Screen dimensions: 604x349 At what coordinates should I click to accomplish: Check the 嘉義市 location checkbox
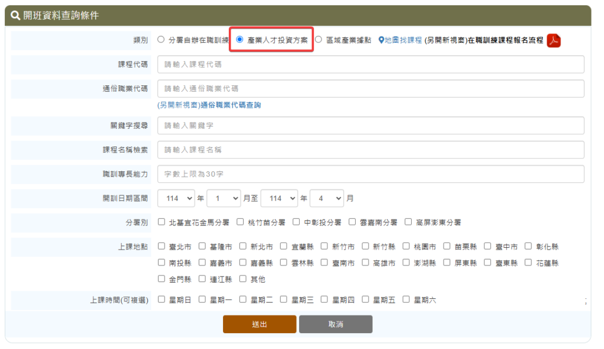tap(202, 262)
